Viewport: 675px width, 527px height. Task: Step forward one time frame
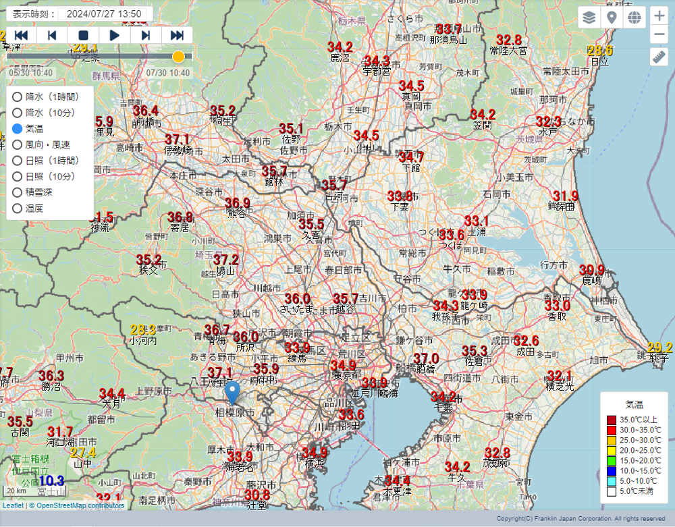pos(145,35)
